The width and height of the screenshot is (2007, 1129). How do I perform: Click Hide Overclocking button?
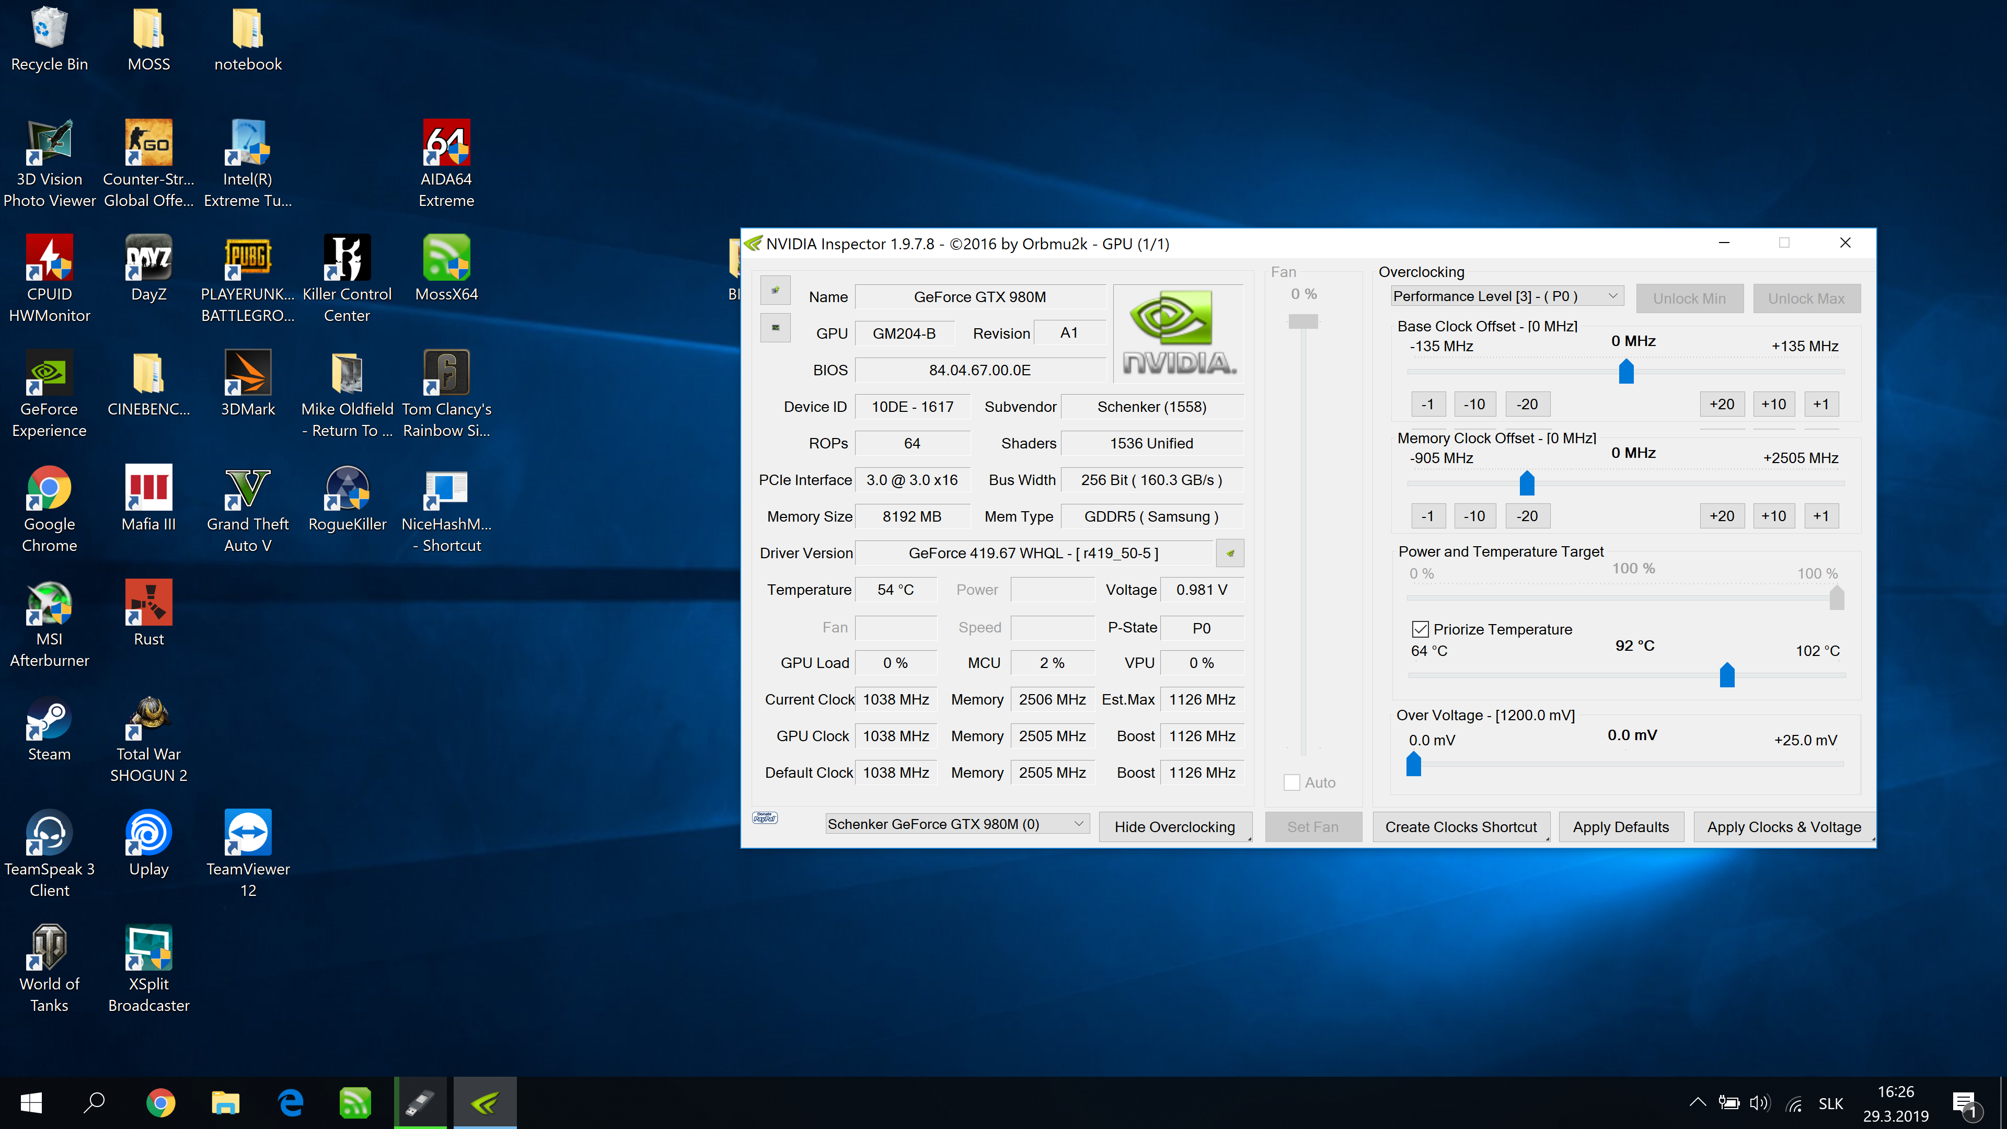(x=1175, y=827)
